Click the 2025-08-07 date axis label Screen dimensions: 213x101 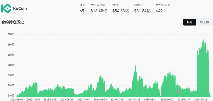coord(167,99)
